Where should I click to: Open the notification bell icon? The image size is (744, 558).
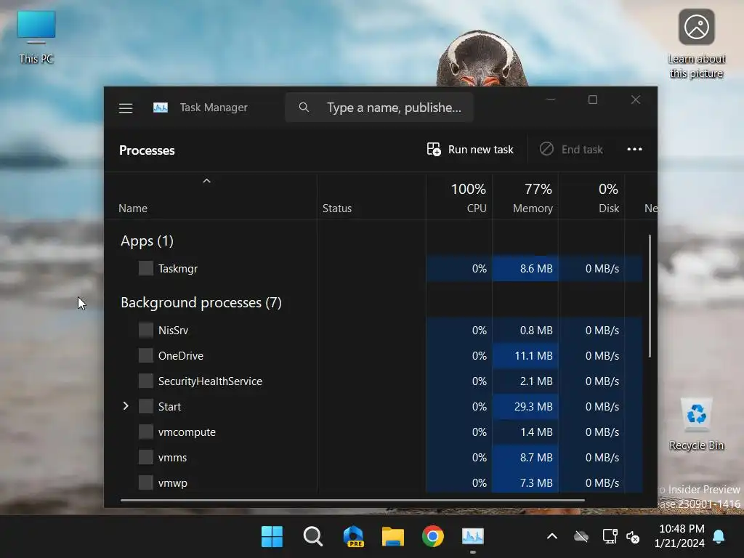point(719,537)
